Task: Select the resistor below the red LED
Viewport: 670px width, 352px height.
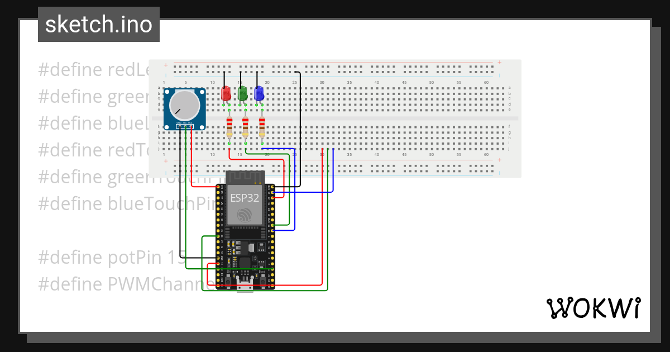Action: pyautogui.click(x=229, y=127)
